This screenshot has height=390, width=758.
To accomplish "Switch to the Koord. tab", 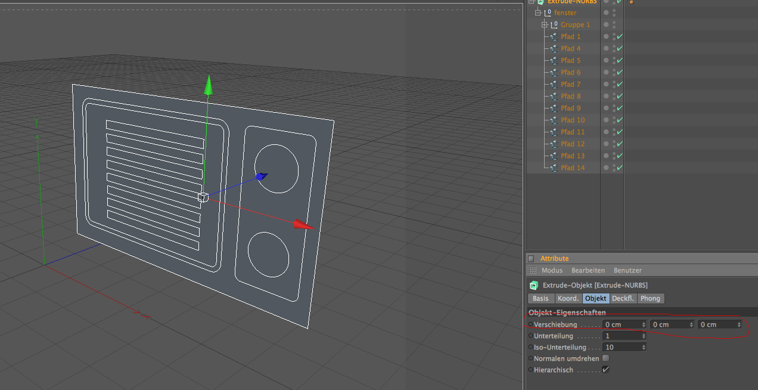I will tap(568, 298).
